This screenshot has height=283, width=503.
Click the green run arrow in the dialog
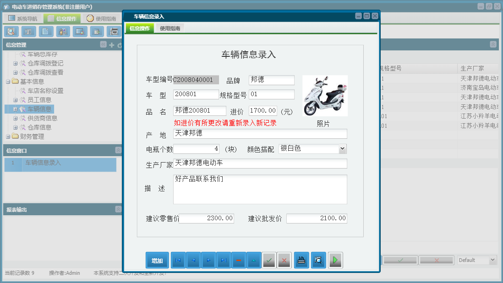click(x=335, y=260)
